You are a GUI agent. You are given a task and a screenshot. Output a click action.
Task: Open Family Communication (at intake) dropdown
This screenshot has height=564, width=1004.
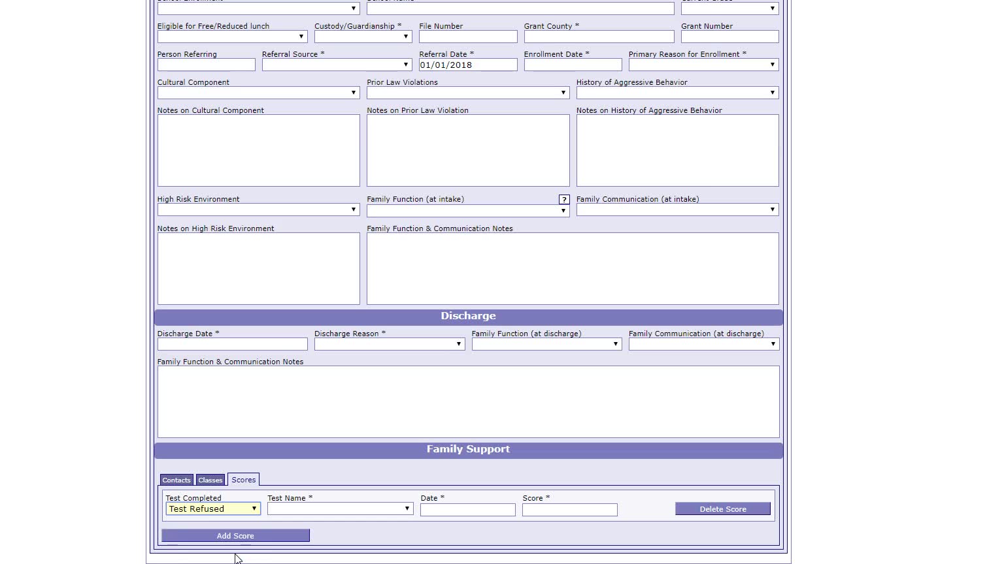(x=677, y=210)
